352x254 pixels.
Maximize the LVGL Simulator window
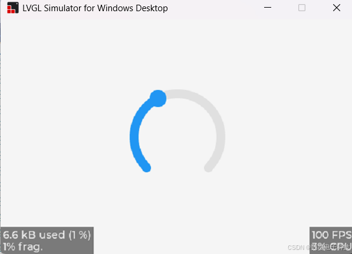(x=302, y=8)
